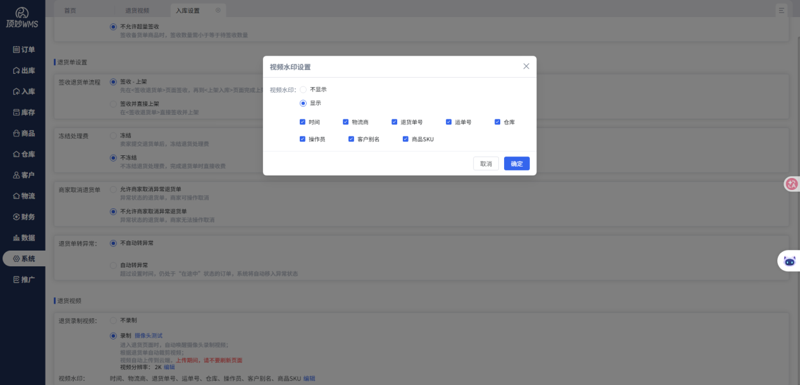This screenshot has width=800, height=385.
Task: Click the 库存 icon in sidebar
Action: coord(16,112)
